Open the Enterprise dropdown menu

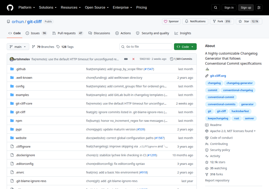tap(122, 8)
